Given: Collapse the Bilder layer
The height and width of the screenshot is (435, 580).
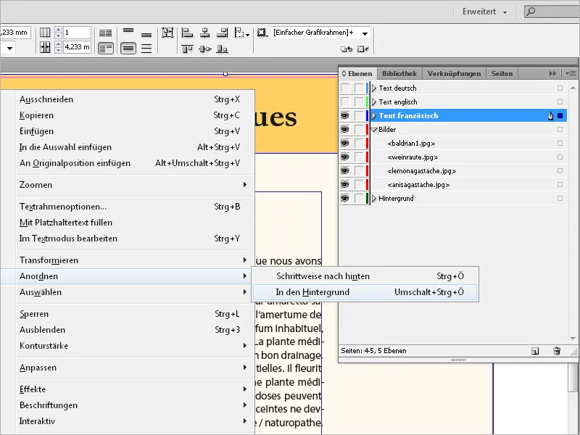Looking at the screenshot, I should coord(374,130).
